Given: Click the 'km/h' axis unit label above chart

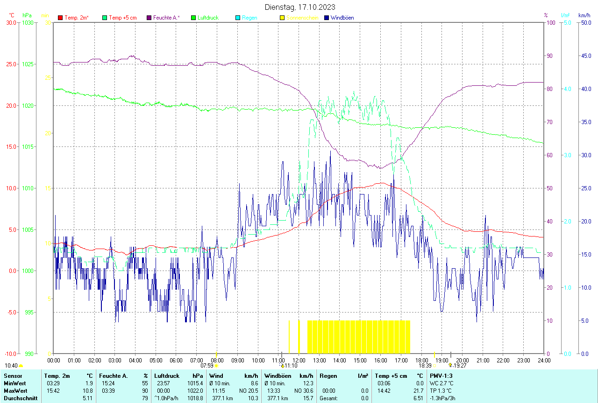Looking at the screenshot, I should (584, 15).
